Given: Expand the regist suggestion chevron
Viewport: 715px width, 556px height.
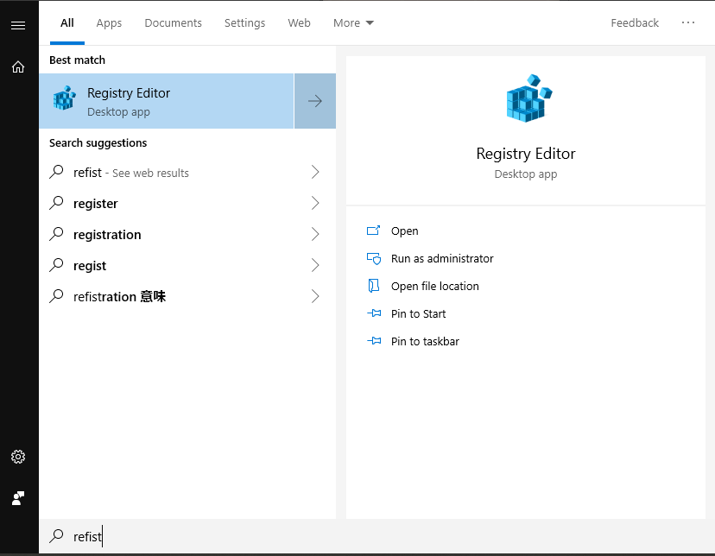Looking at the screenshot, I should coord(315,265).
